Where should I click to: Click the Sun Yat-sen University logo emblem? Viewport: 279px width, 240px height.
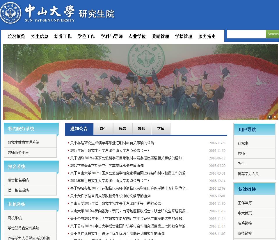pyautogui.click(x=11, y=13)
